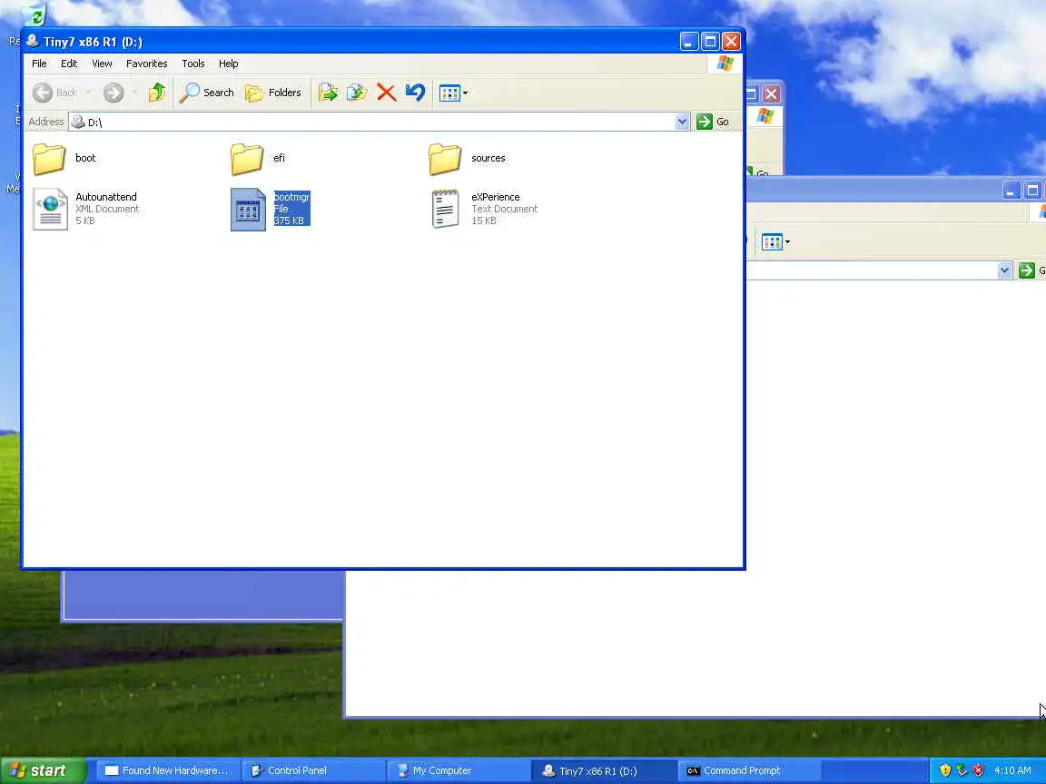The image size is (1046, 784).
Task: Select the efi folder icon
Action: coord(248,159)
